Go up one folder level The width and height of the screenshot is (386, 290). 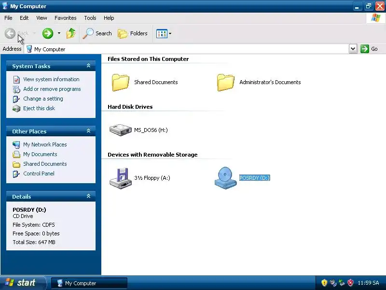[71, 33]
